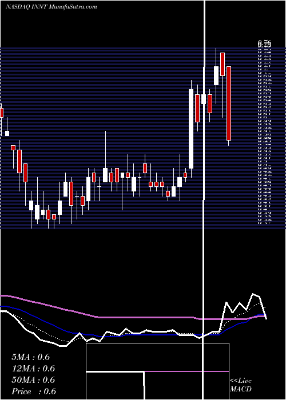Select the Price : 0.6 label
This screenshot has width=286, height=400.
(x=34, y=391)
